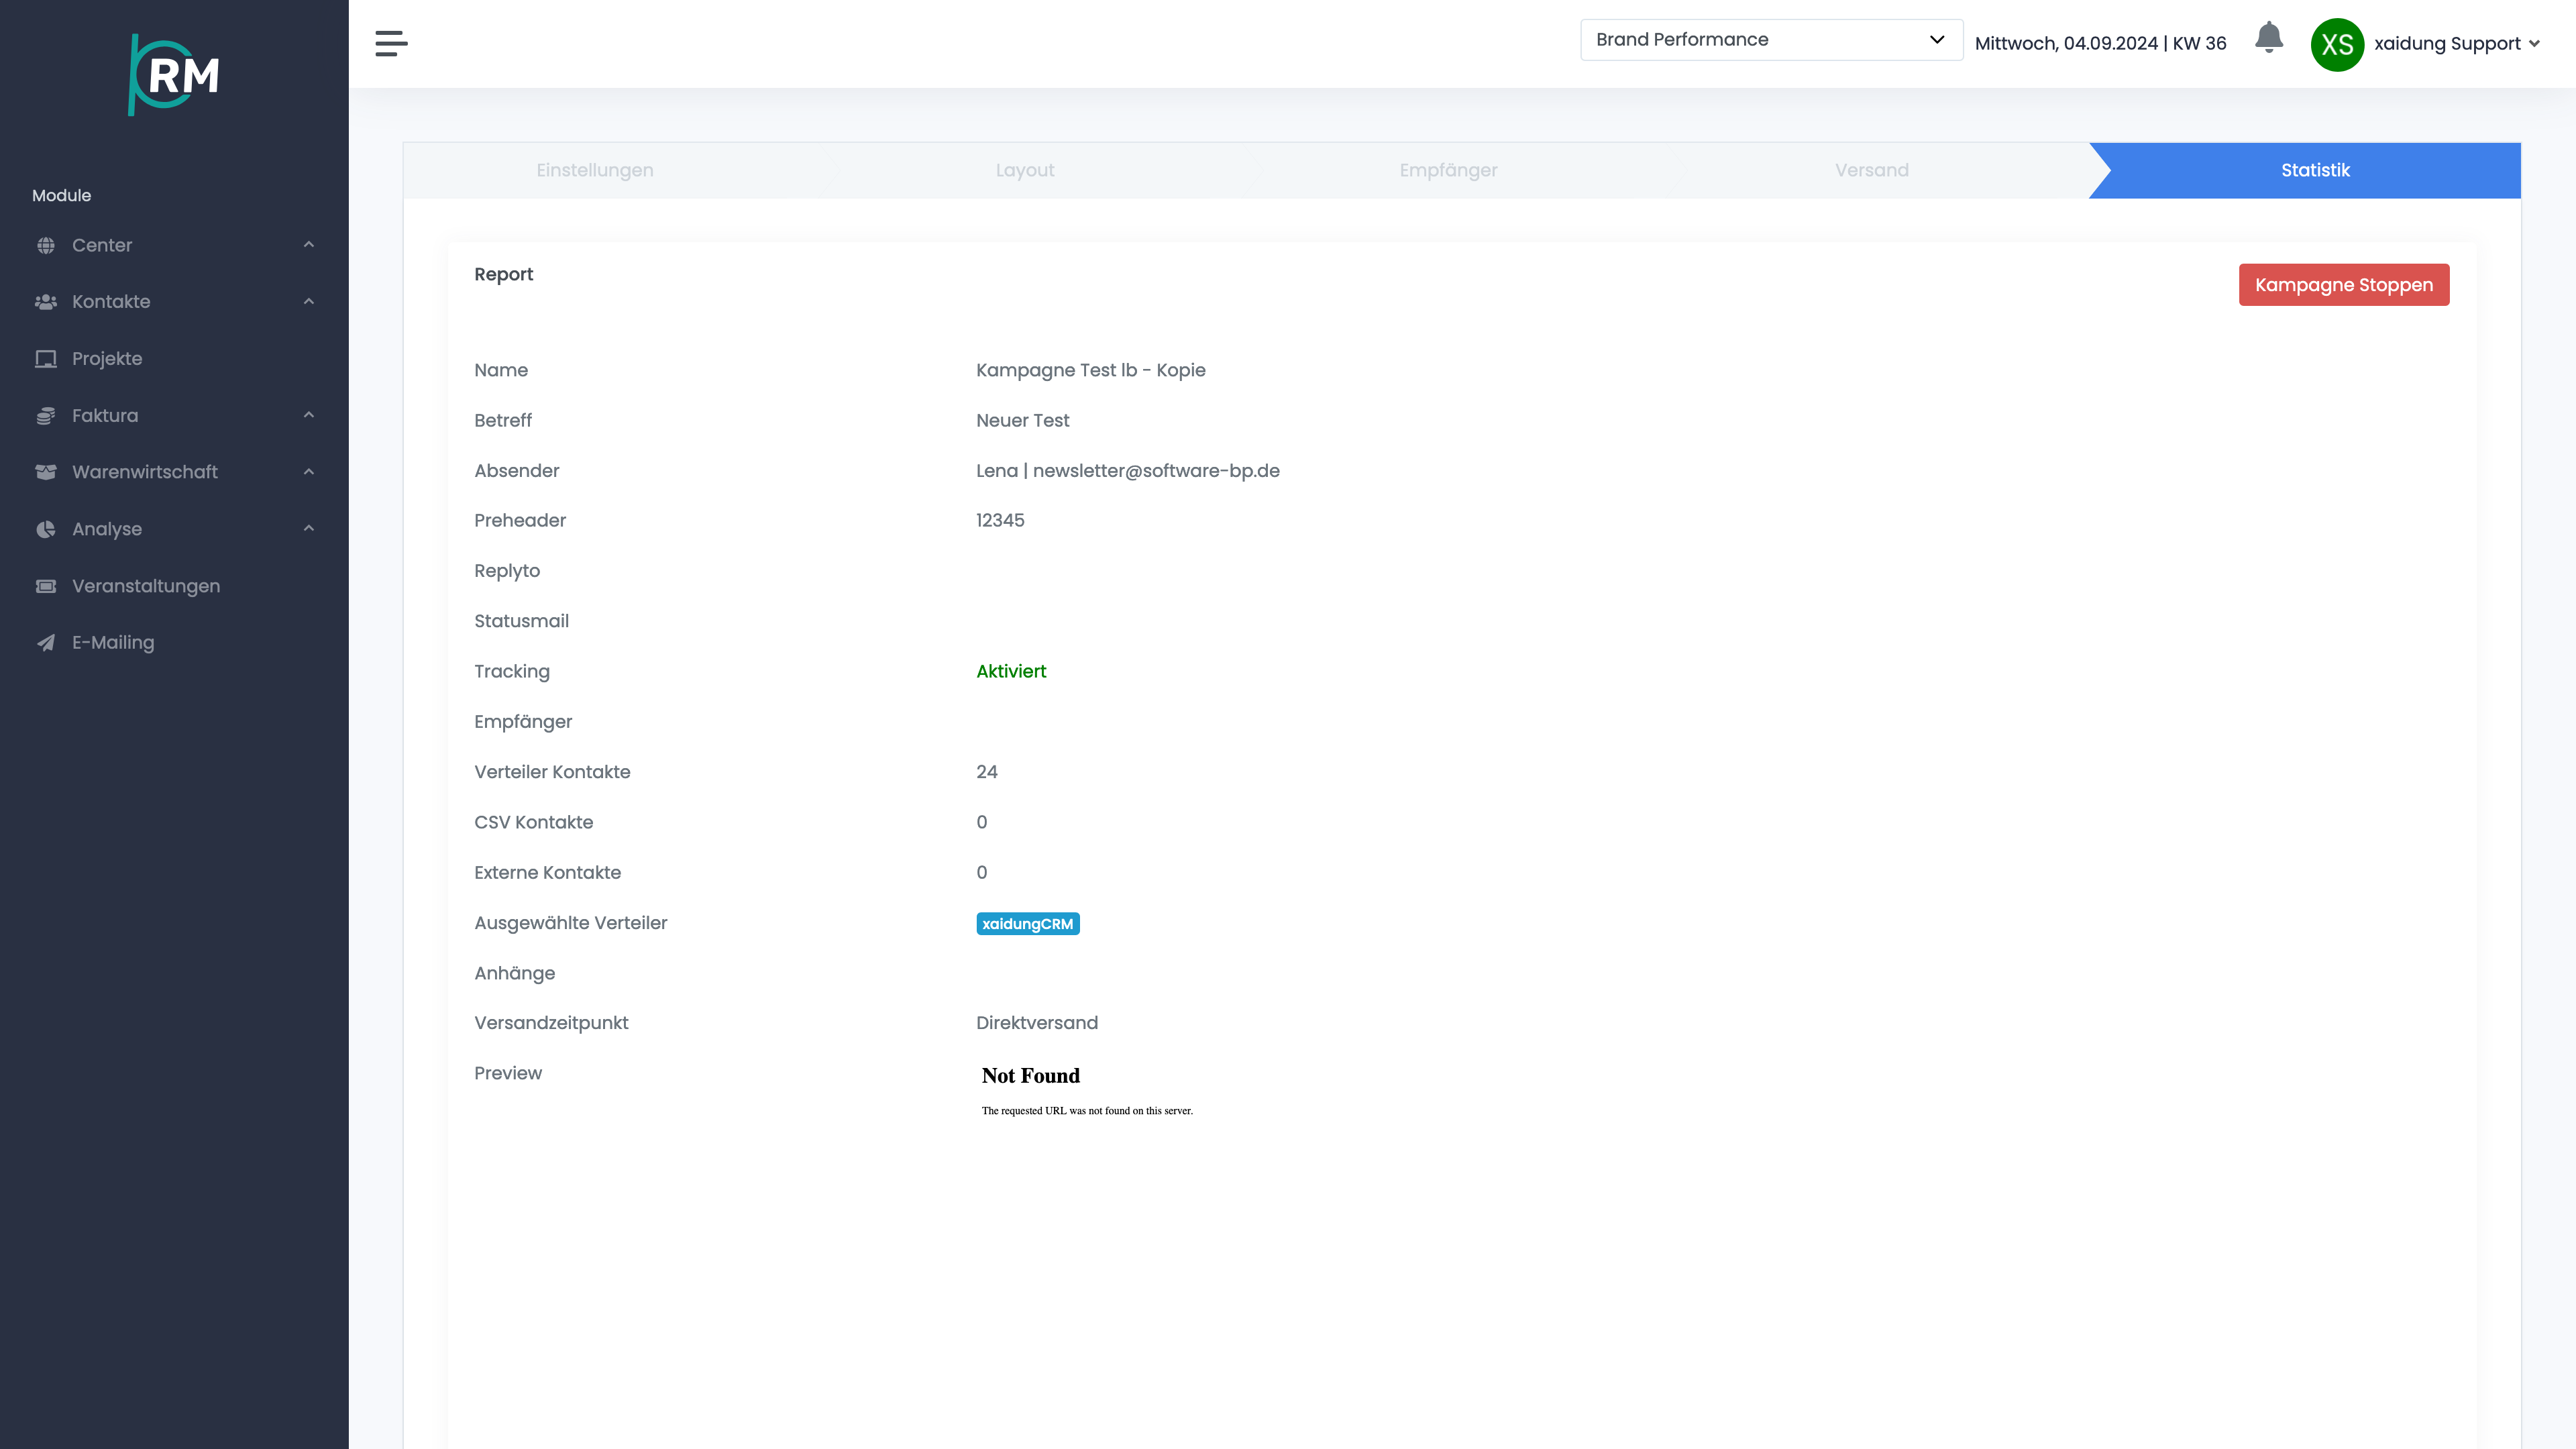The height and width of the screenshot is (1449, 2576).
Task: Click the Center globe icon
Action: tap(46, 245)
